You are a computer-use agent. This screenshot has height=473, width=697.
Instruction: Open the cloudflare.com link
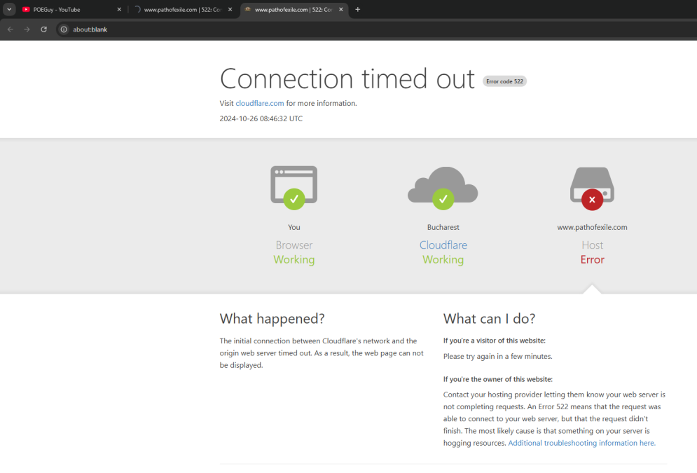pyautogui.click(x=260, y=103)
